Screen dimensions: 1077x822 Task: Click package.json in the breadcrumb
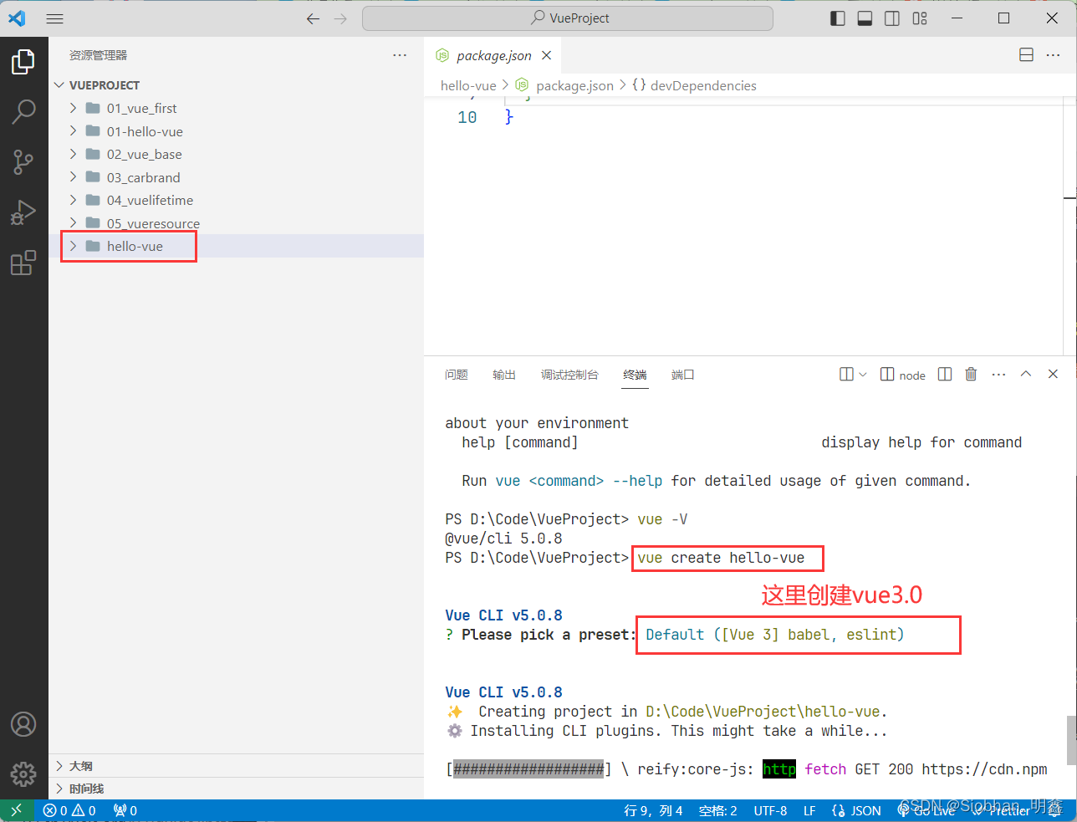pos(574,85)
